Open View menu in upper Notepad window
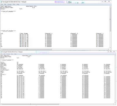This screenshot has width=117, height=106. [x=14, y=4]
